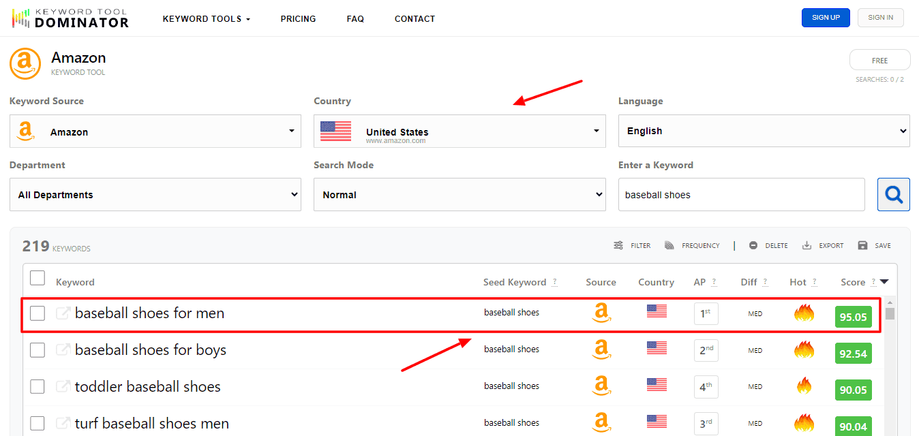
Task: Click the Frequency icon above keyword table
Action: point(669,245)
